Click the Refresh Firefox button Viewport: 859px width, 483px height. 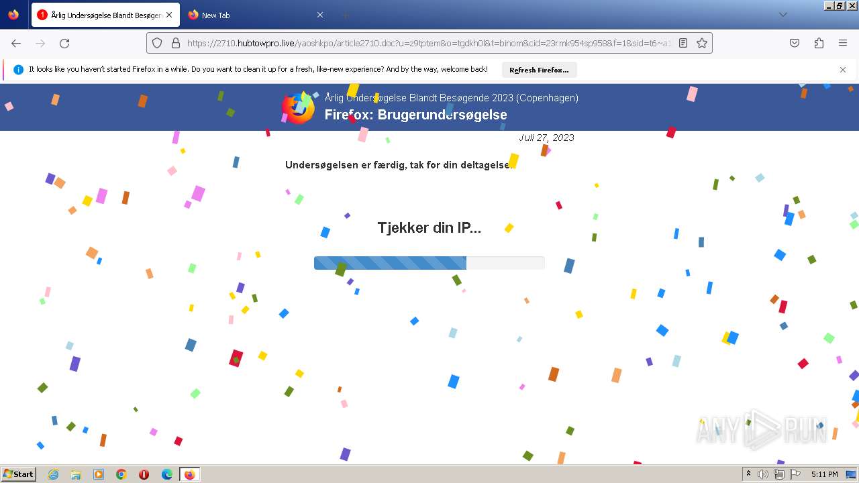(x=539, y=70)
